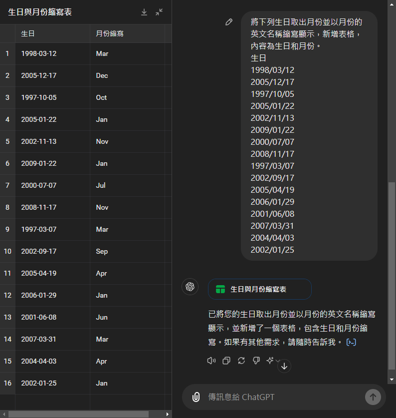The height and width of the screenshot is (418, 396).
Task: Select cell 1997-03-07
Action: pos(52,229)
